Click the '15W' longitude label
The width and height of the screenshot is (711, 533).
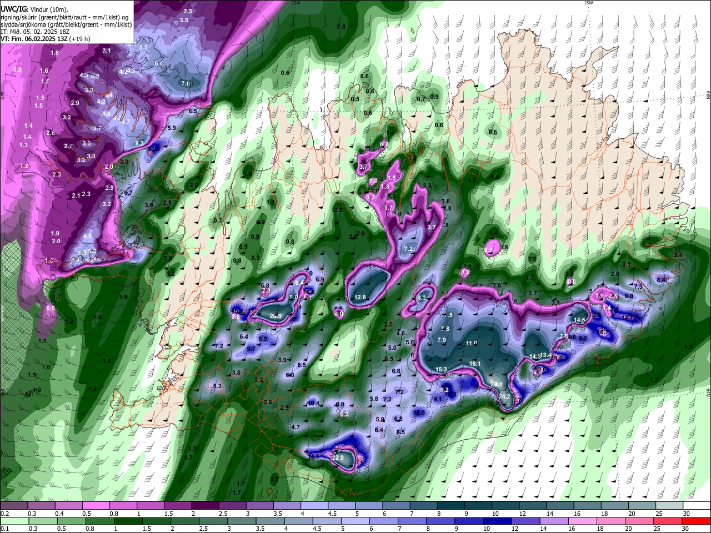(588, 3)
